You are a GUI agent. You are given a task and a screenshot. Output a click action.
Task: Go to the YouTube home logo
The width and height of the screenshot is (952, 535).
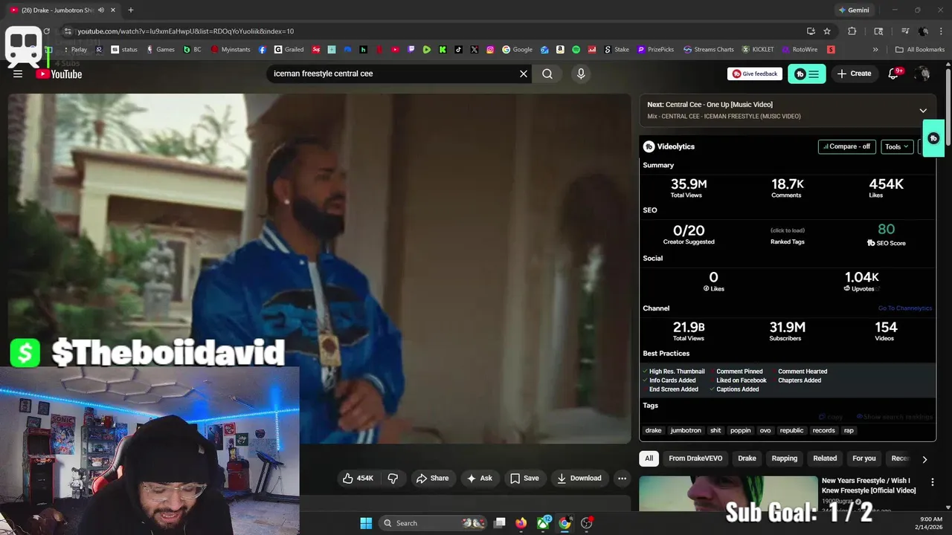click(59, 74)
